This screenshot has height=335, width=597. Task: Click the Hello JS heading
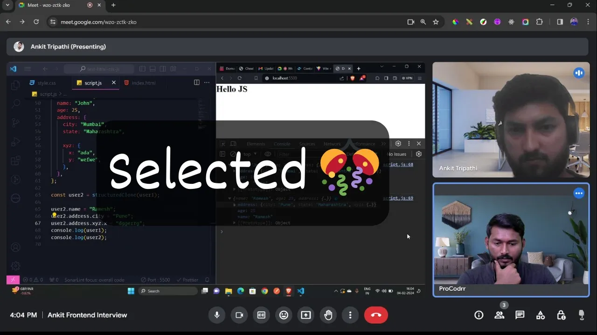(x=232, y=89)
